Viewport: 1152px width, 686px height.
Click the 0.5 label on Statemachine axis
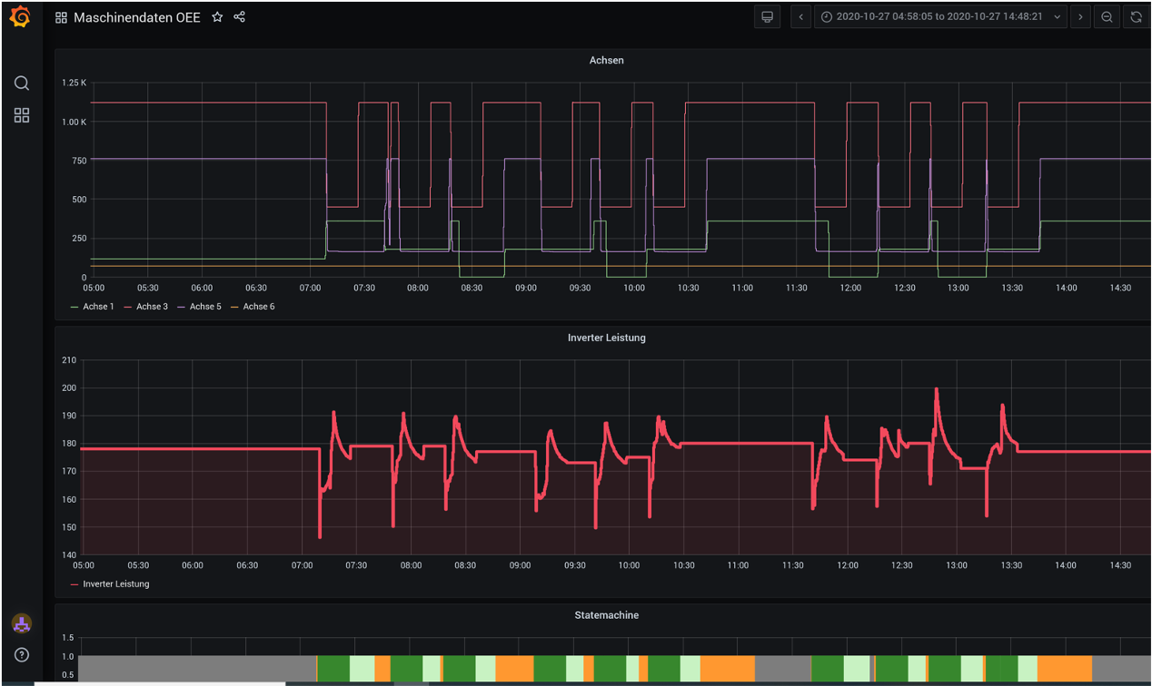[68, 675]
